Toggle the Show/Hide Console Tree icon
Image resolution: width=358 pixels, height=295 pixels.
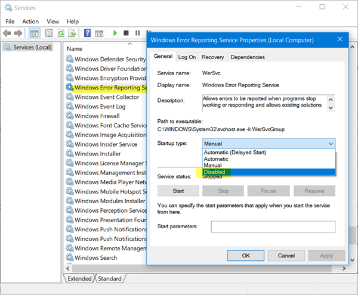click(x=34, y=33)
